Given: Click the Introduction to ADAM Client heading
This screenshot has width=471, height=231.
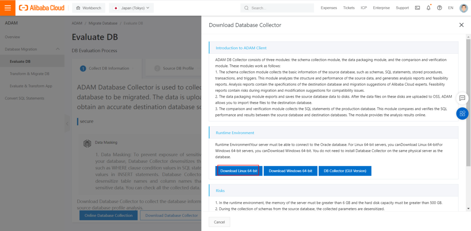Looking at the screenshot, I should click(x=241, y=48).
